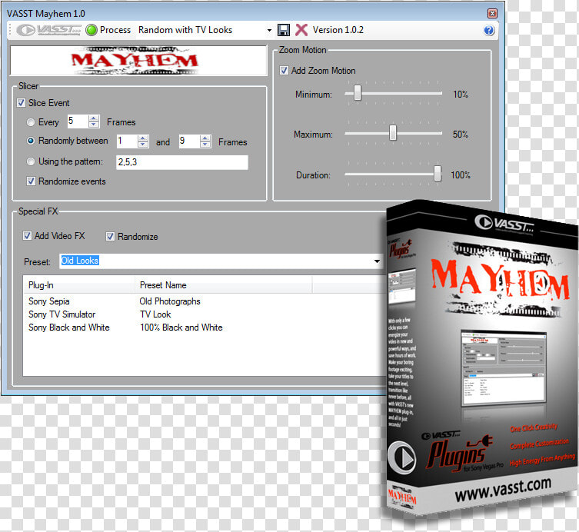Open the Preset dropdown showing Old Looks
The image size is (579, 532).
click(377, 261)
